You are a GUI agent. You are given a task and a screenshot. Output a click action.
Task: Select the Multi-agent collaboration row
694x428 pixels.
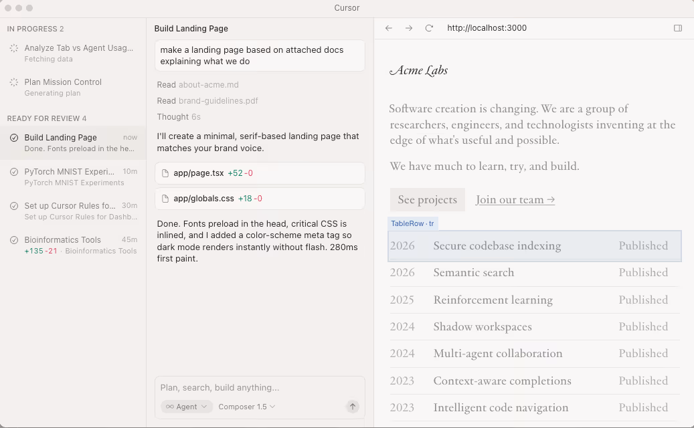pyautogui.click(x=535, y=354)
